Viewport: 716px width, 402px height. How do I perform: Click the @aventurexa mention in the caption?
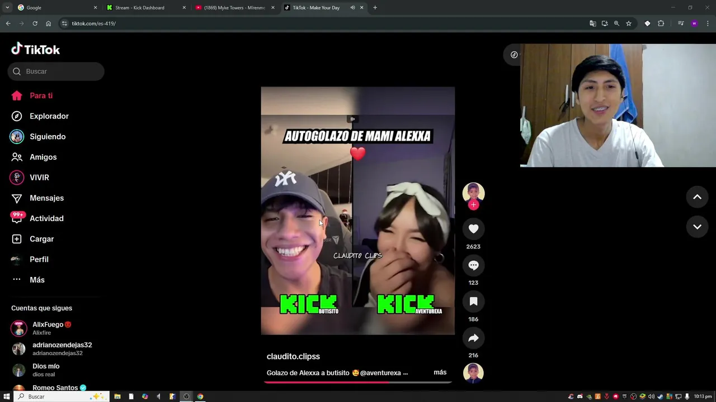coord(380,373)
